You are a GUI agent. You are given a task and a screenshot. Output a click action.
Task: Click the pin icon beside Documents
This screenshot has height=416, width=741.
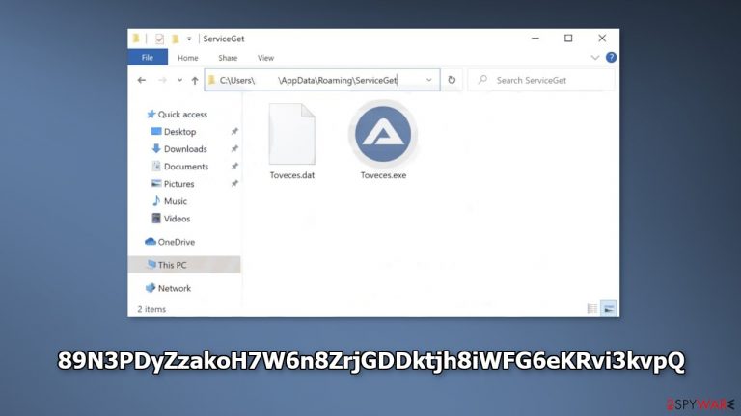234,167
